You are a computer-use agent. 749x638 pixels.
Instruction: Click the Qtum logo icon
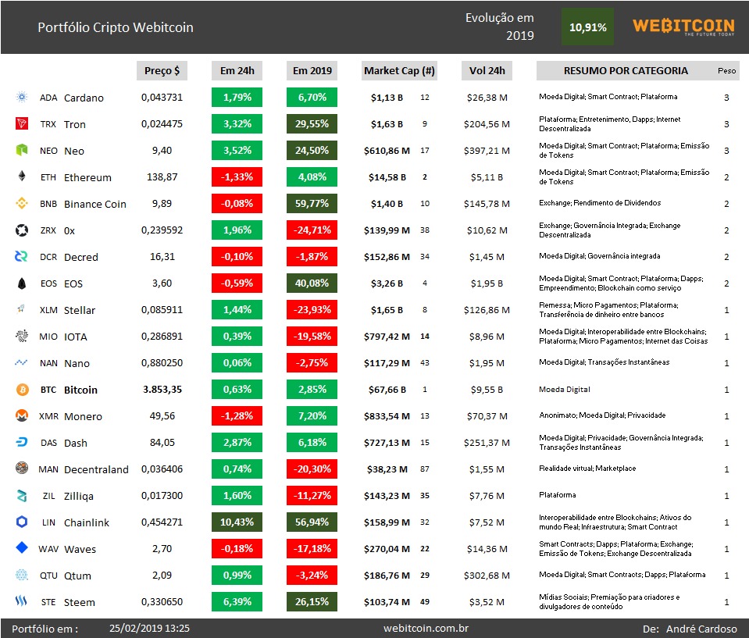point(22,575)
